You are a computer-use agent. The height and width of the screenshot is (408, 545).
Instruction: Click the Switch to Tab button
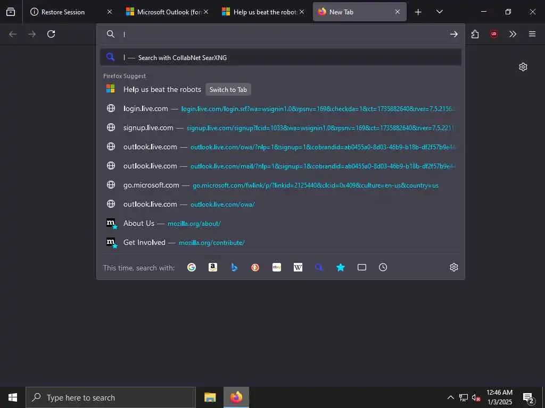click(228, 89)
